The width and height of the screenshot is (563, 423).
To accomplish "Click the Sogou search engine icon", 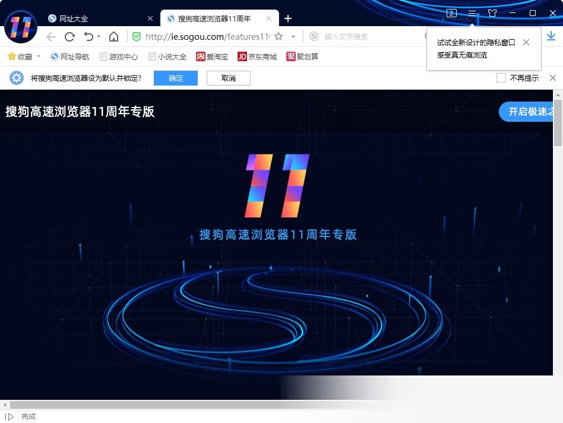I will click(314, 36).
